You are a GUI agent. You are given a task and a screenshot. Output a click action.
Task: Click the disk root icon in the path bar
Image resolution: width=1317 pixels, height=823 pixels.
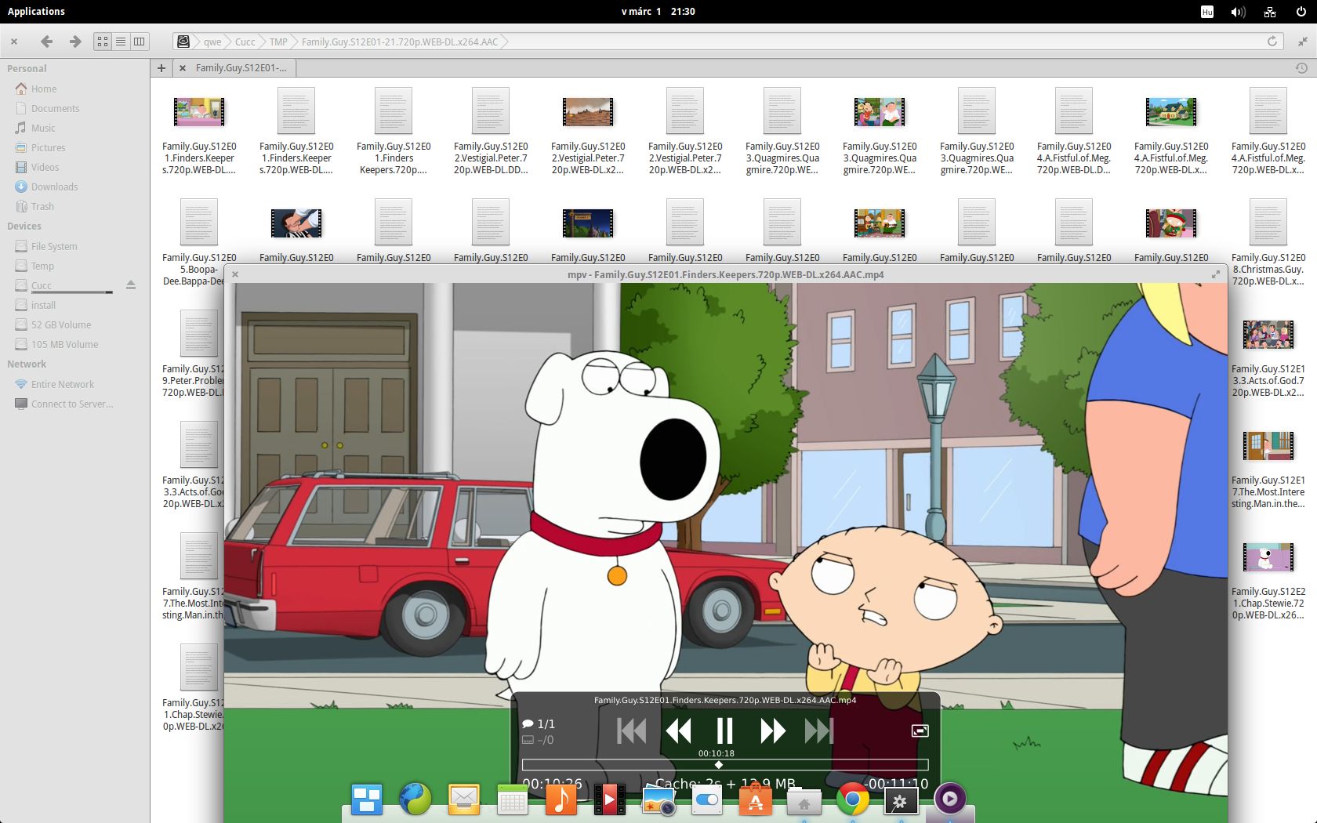pyautogui.click(x=183, y=42)
